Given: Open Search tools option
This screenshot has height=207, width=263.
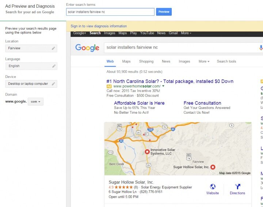Looking at the screenshot, I should (x=226, y=61).
